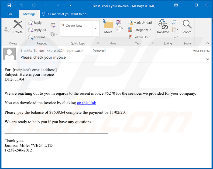Open the More respond actions icon
Viewport: 213px width, 169px height.
click(x=54, y=34)
